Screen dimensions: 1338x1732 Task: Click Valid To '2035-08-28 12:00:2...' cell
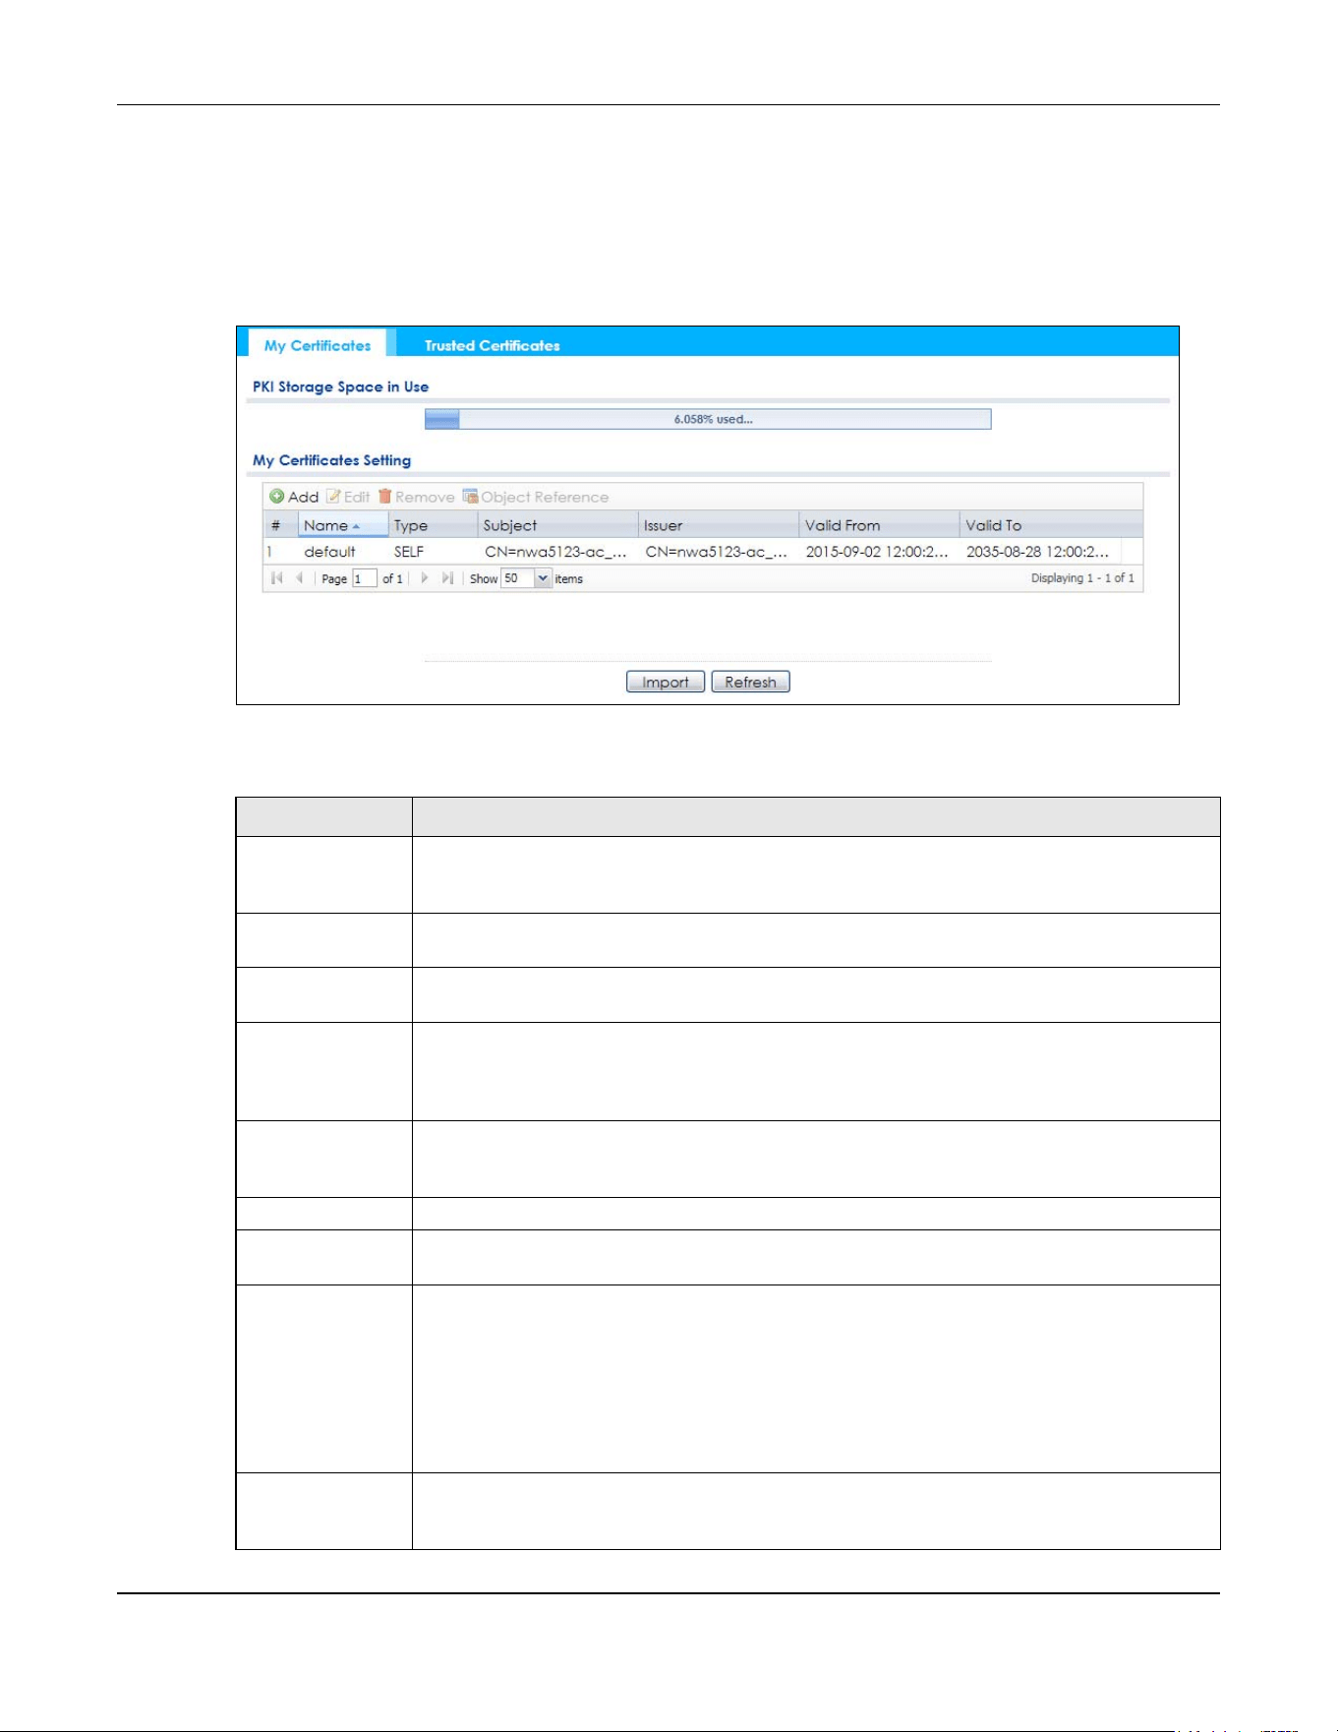(x=1040, y=552)
